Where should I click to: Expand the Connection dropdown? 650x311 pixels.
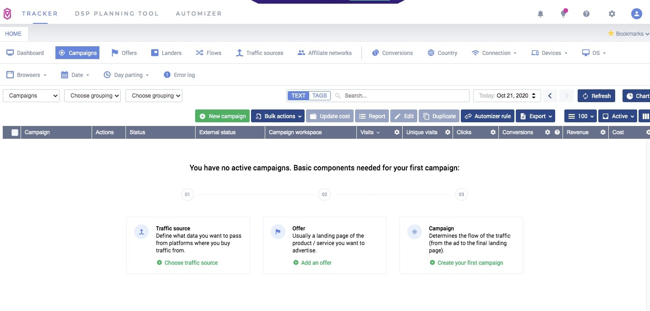coord(494,53)
